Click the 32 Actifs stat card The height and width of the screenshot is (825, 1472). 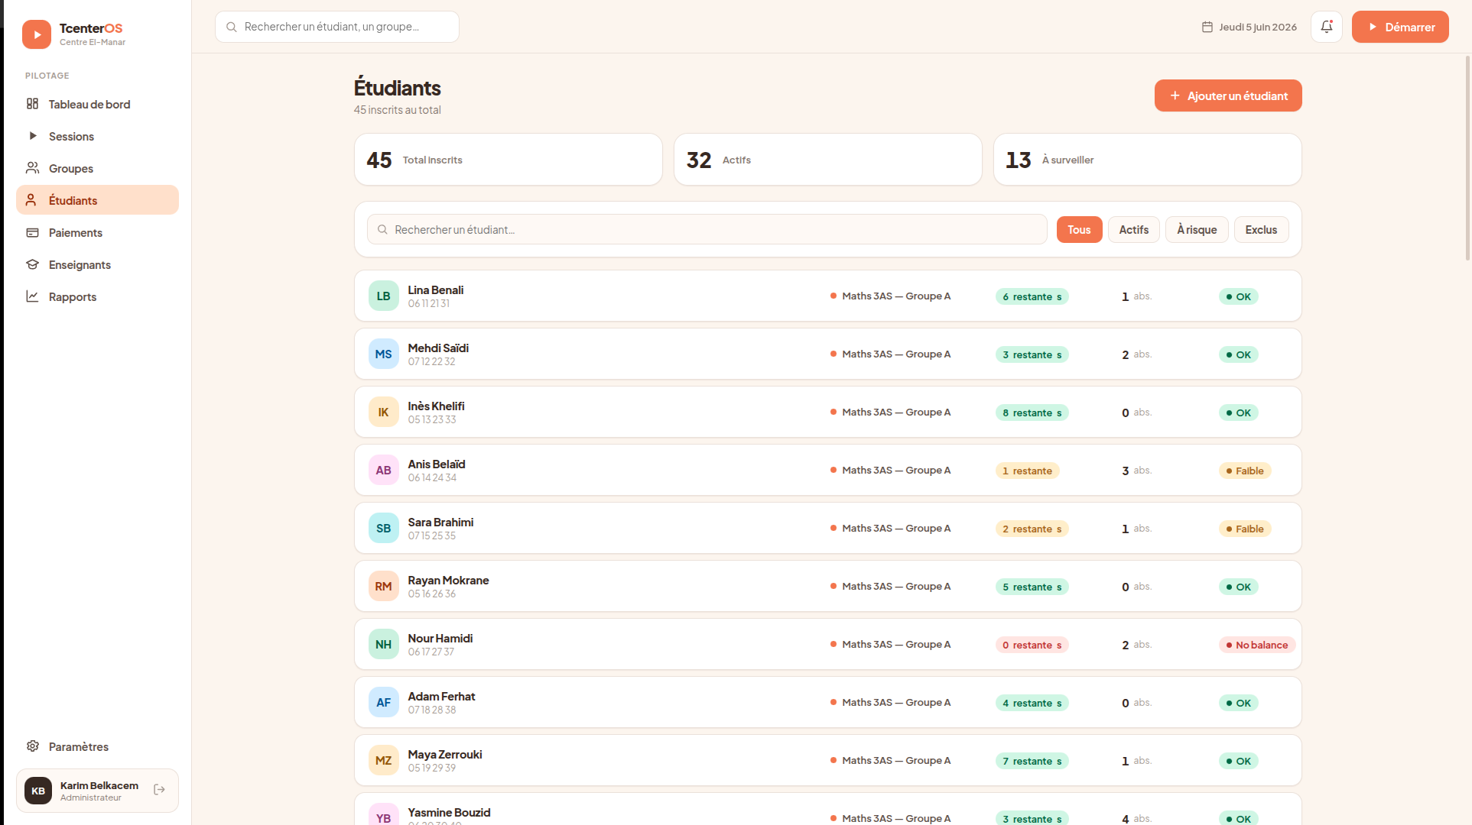click(828, 160)
